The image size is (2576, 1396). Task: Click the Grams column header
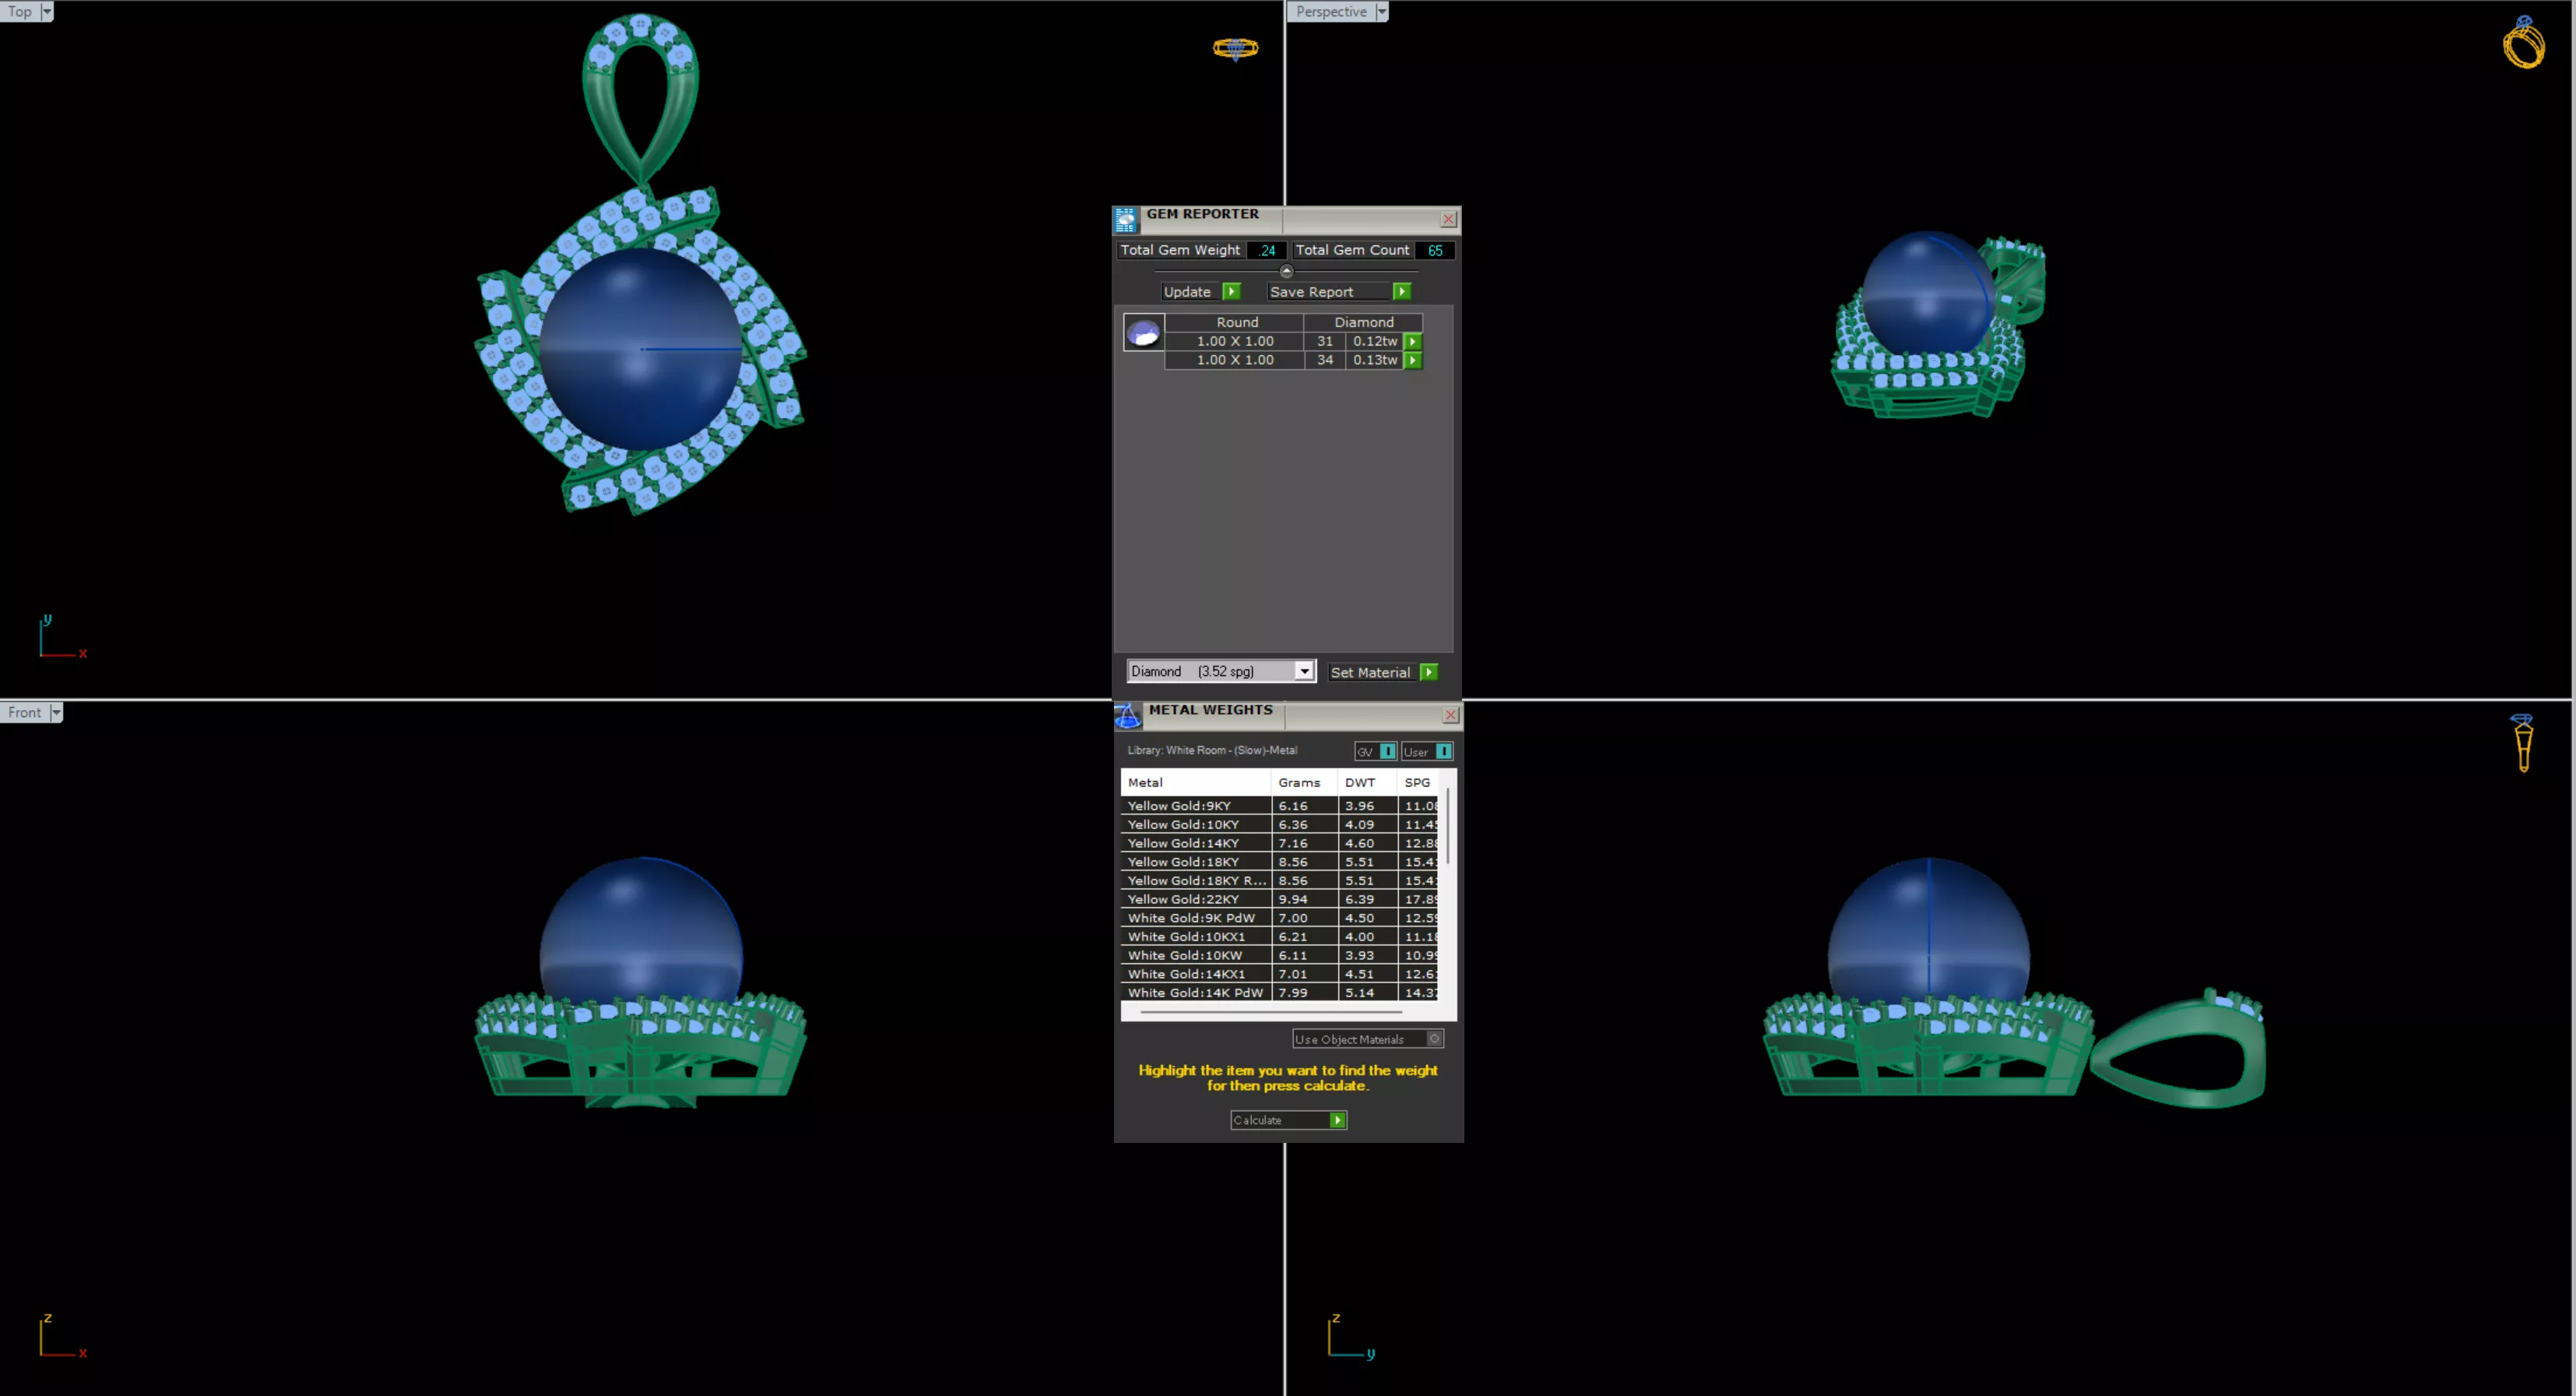coord(1304,782)
